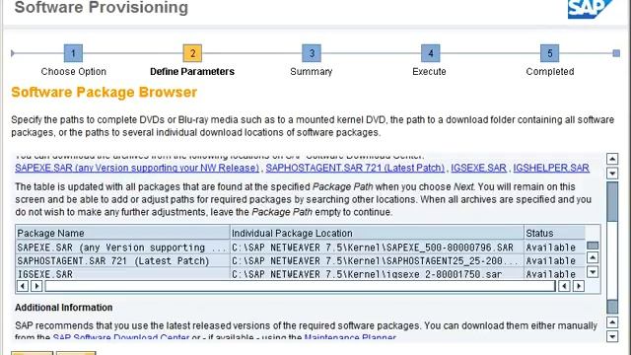631x355 pixels.
Task: Click Available status in IGSEXE.SAR row
Action: coord(555,274)
